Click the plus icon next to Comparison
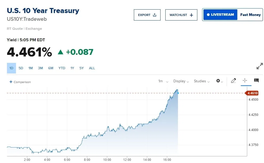The width and height of the screenshot is (264, 163). point(11,82)
